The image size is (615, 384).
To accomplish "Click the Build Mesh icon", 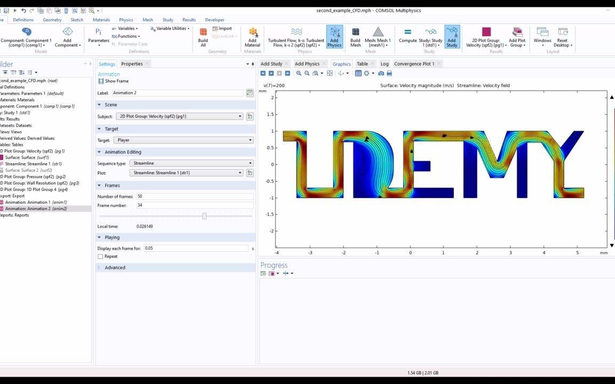I will [356, 32].
